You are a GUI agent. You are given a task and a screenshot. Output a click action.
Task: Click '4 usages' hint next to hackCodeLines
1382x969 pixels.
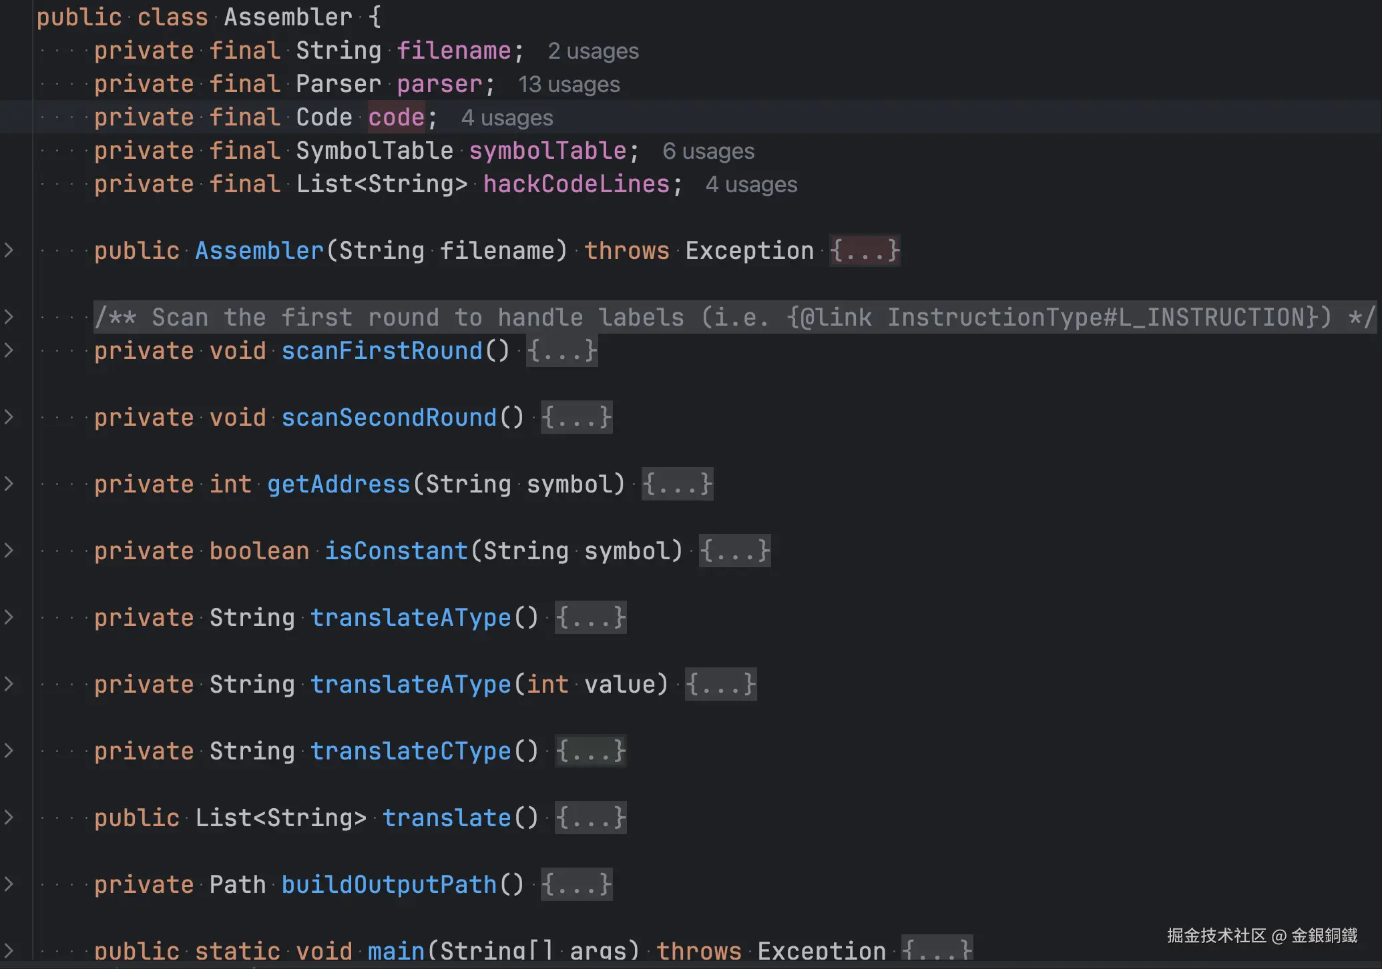pyautogui.click(x=751, y=185)
